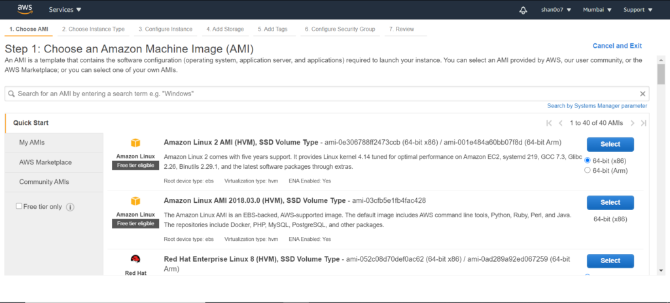Open the Community AMIs category
The image size is (670, 303).
click(x=54, y=182)
